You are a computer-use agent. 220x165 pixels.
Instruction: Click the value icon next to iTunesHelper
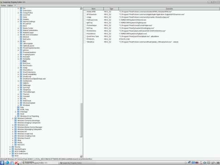tap(85, 25)
